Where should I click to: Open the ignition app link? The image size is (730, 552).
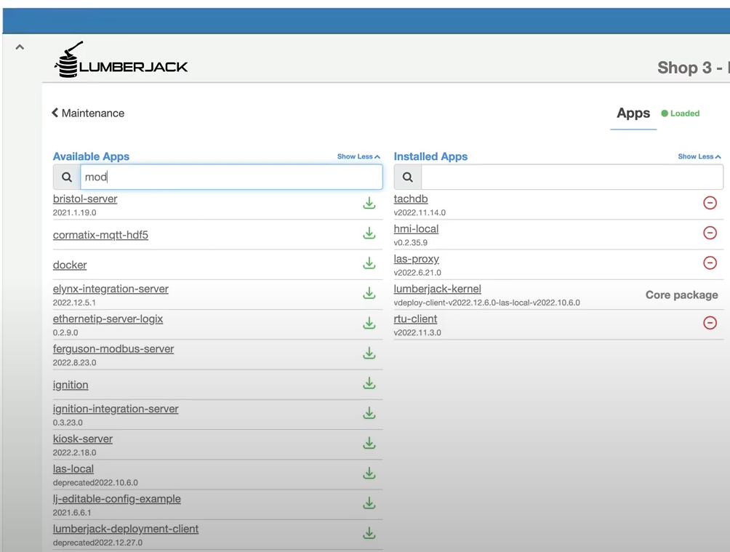pos(71,385)
